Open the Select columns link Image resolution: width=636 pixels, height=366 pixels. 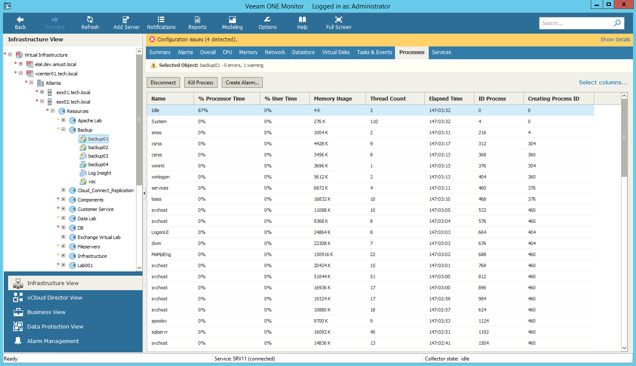[603, 83]
